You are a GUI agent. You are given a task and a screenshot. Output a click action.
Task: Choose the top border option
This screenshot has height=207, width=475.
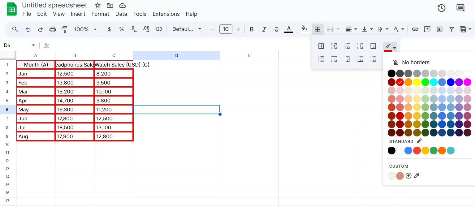334,59
